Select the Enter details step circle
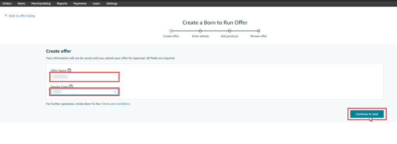Image resolution: width=397 pixels, height=144 pixels. pos(200,31)
